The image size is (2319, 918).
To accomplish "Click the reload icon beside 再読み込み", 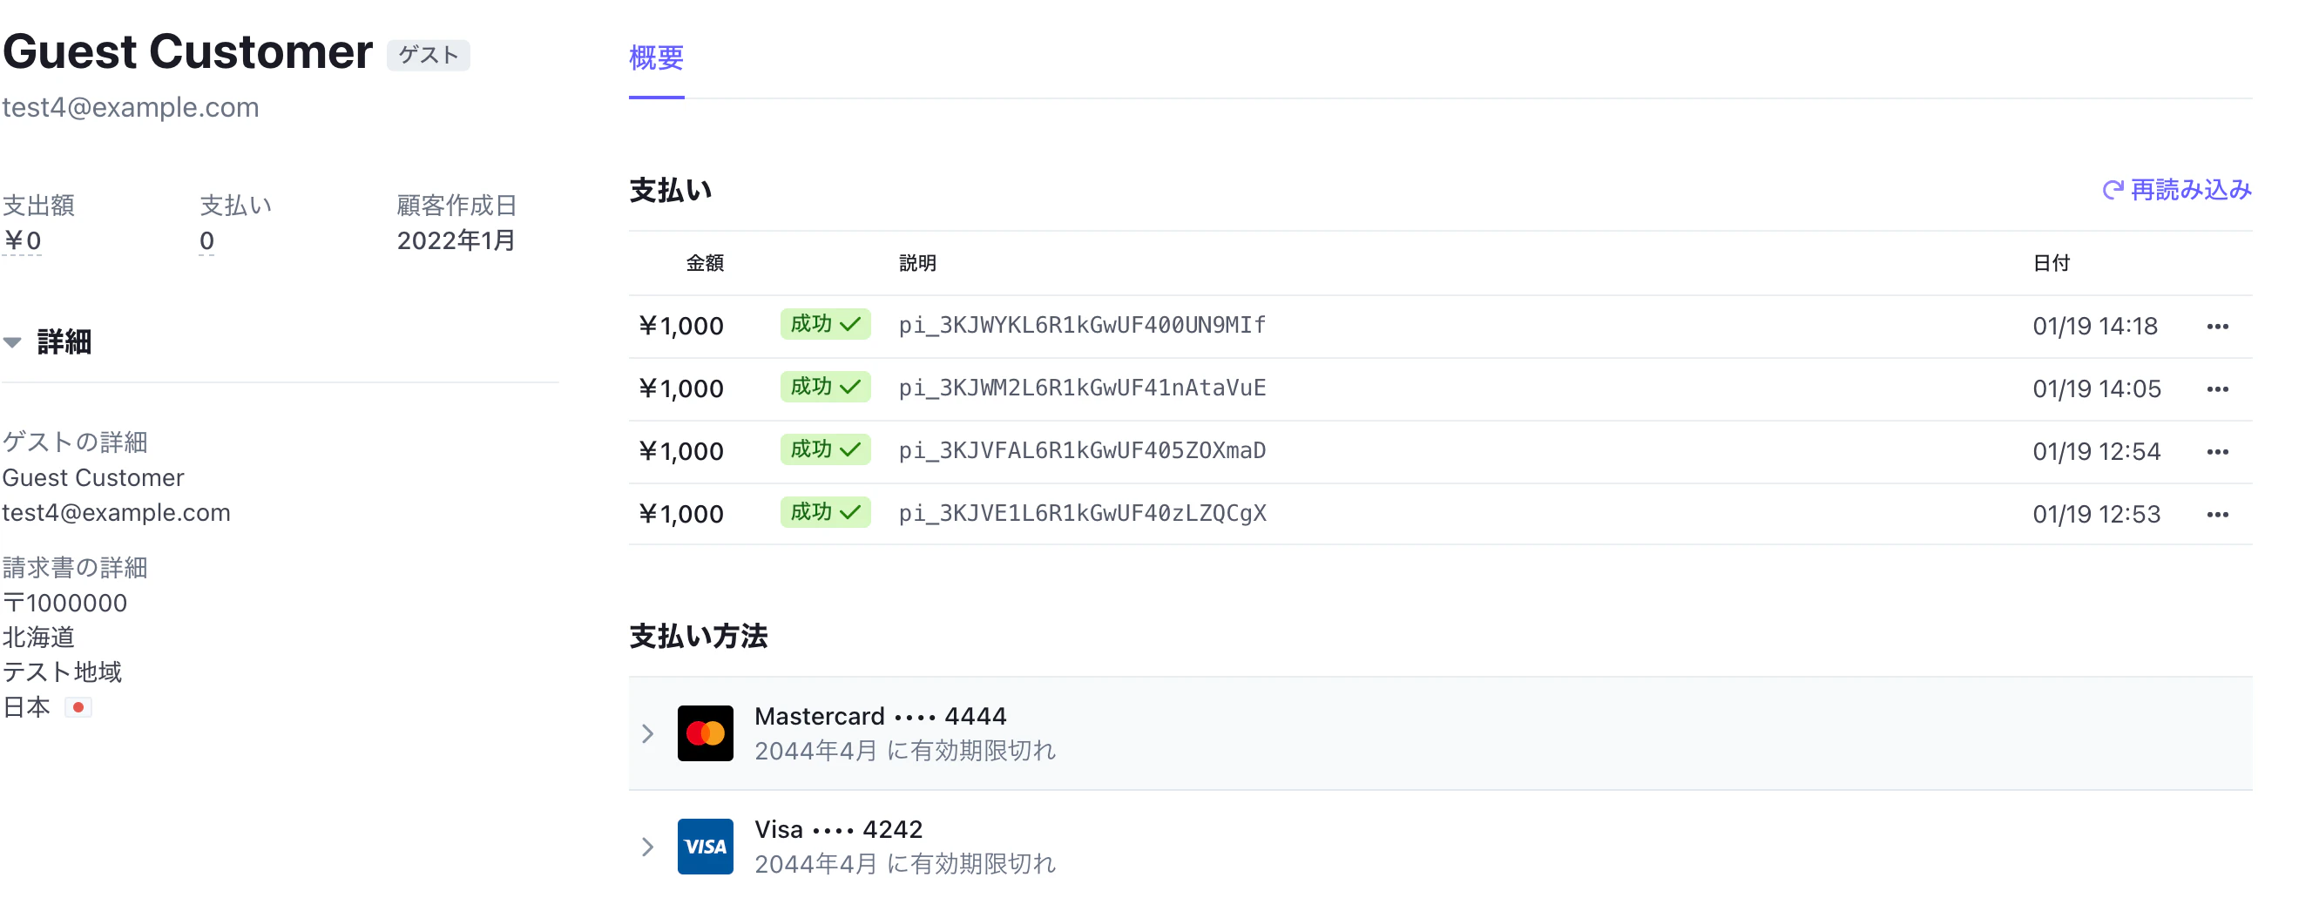I will [2112, 190].
